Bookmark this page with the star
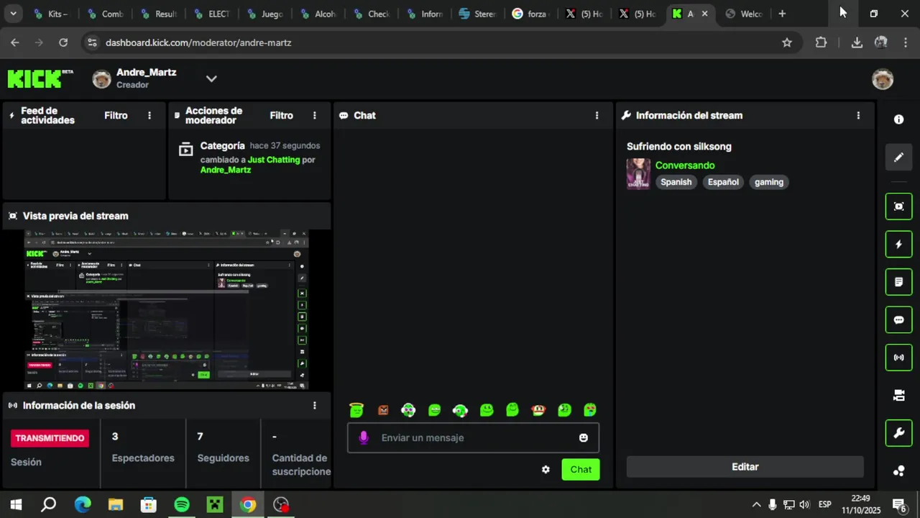The image size is (920, 518). [787, 42]
